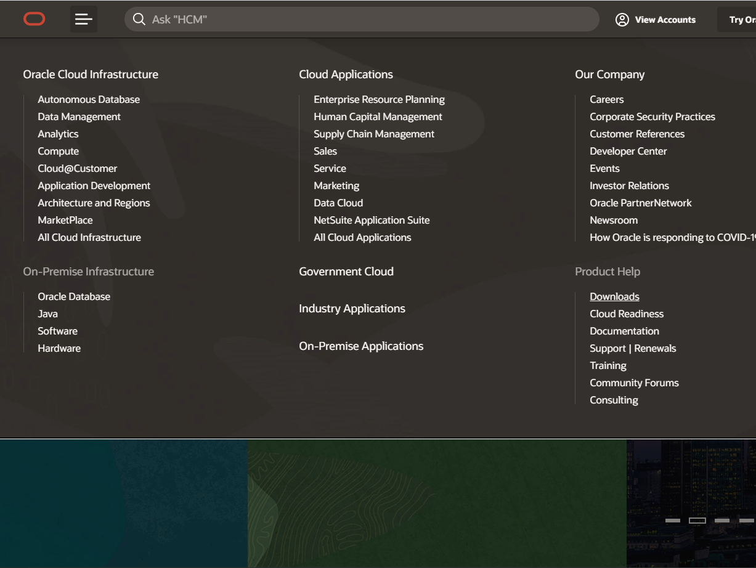This screenshot has width=756, height=568.
Task: Open the Government Cloud section
Action: point(346,272)
